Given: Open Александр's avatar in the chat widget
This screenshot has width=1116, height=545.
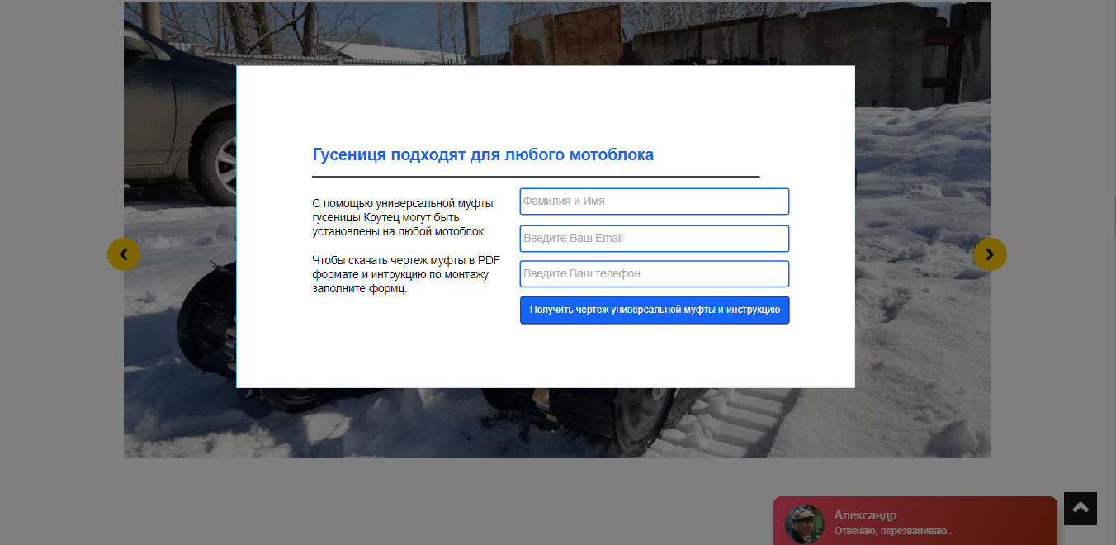Looking at the screenshot, I should [x=805, y=524].
